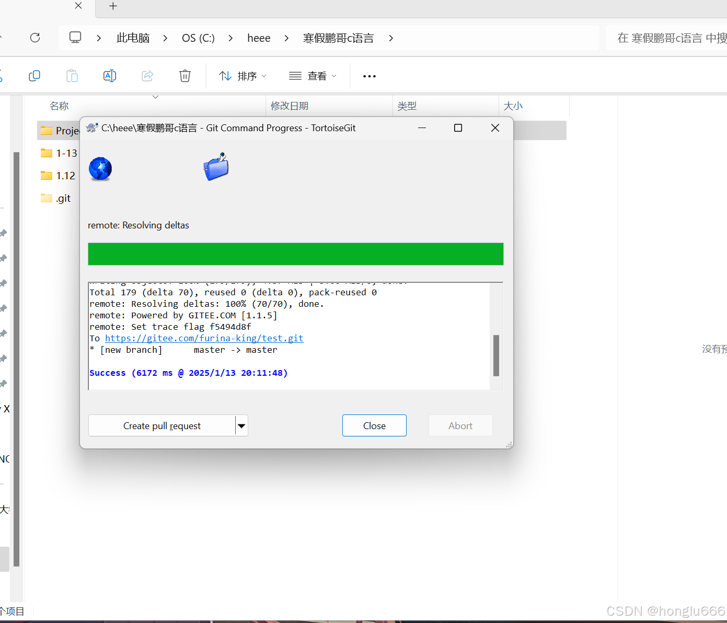Image resolution: width=727 pixels, height=623 pixels.
Task: Open the 1-13 folder
Action: tap(59, 153)
